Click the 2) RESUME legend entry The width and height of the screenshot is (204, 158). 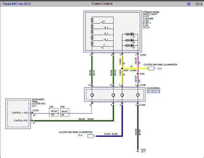pos(148,19)
